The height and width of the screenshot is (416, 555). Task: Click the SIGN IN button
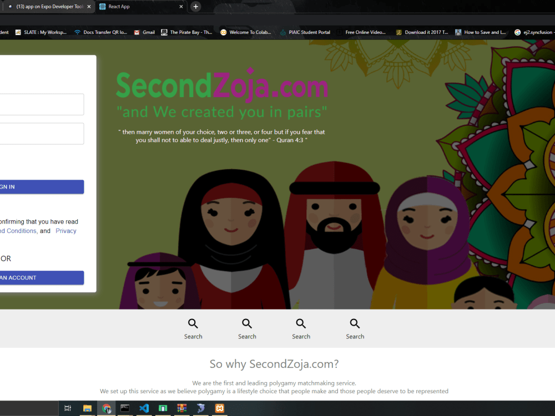coord(42,187)
